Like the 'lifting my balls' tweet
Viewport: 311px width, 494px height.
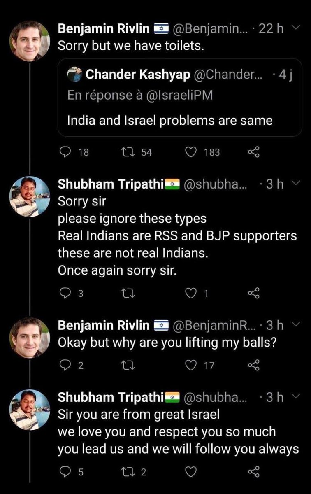191,365
